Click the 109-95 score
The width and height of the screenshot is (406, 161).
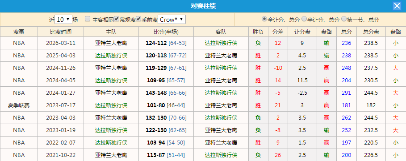[156, 80]
